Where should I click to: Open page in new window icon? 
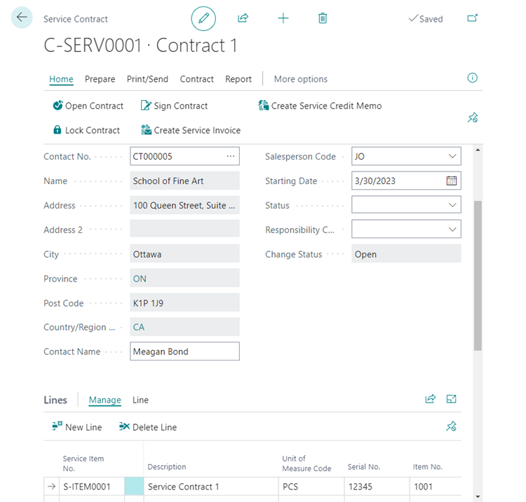point(472,18)
